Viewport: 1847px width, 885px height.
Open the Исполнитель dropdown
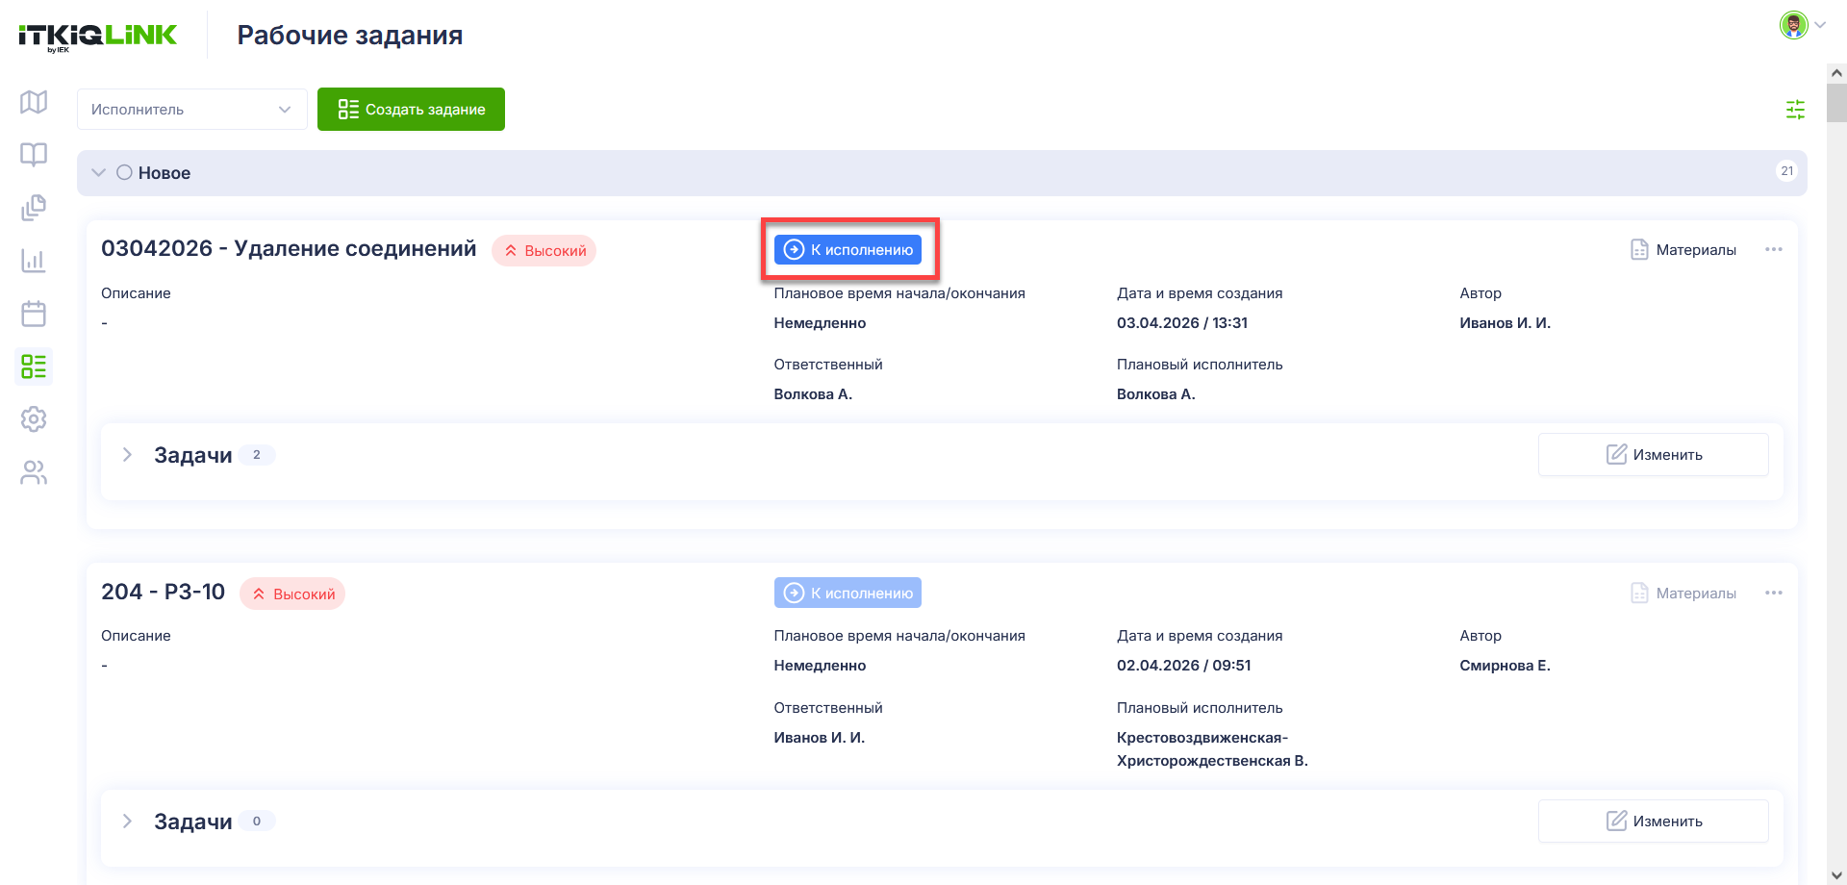pyautogui.click(x=192, y=110)
